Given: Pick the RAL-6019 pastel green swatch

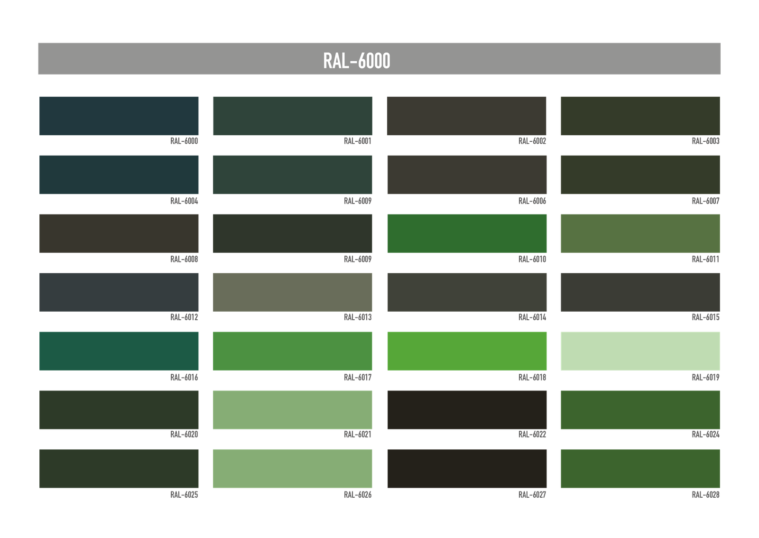Looking at the screenshot, I should [x=640, y=351].
